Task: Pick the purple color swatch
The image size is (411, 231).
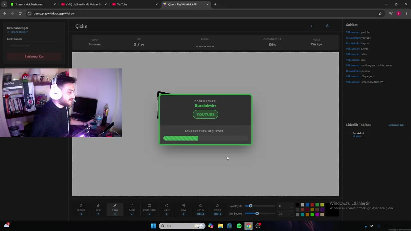Action: coord(322,210)
